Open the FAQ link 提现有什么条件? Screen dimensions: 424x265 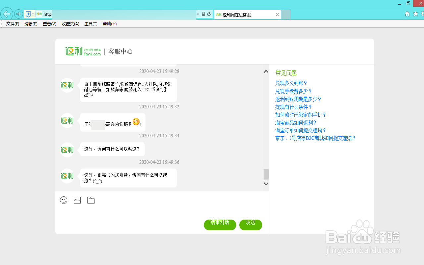293,107
